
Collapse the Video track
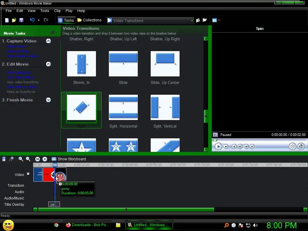pyautogui.click(x=28, y=174)
